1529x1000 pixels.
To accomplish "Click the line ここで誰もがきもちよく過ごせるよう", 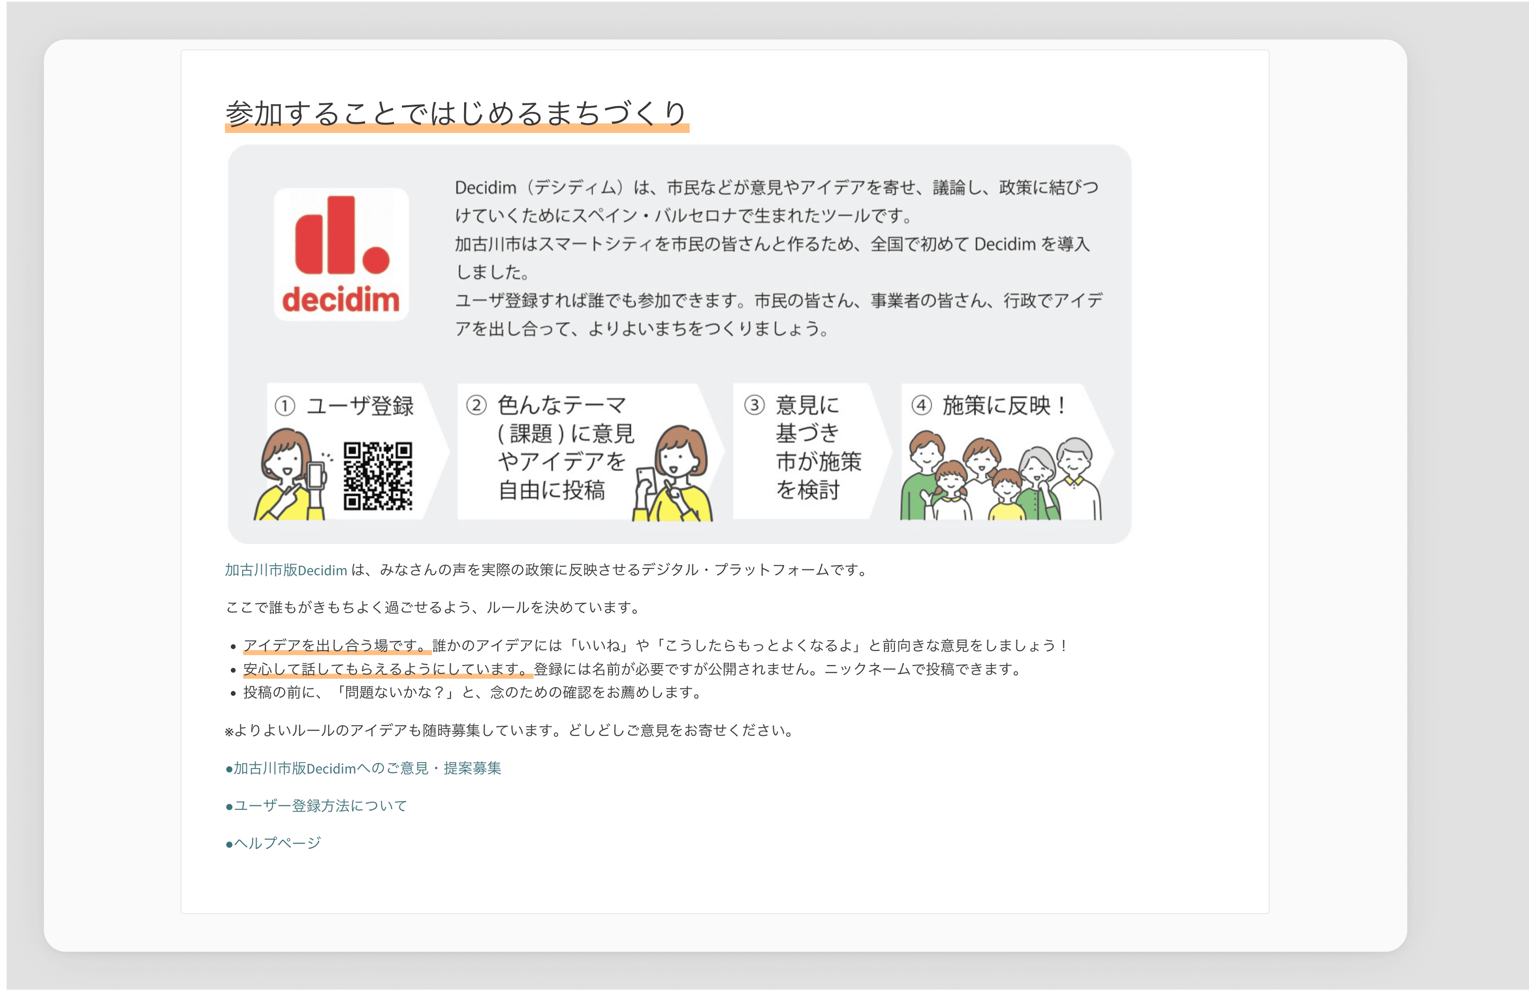I will click(433, 607).
